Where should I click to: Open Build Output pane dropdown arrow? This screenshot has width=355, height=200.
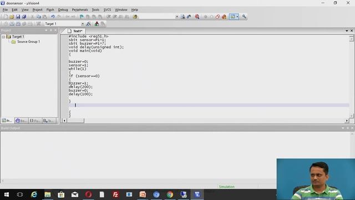pos(343,128)
